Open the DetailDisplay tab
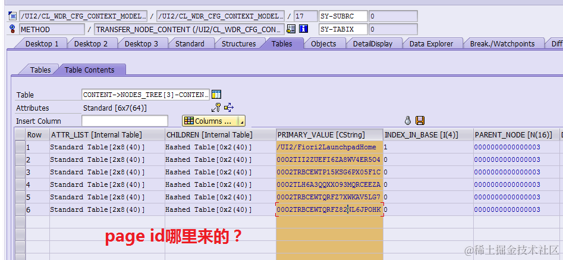 (x=373, y=43)
